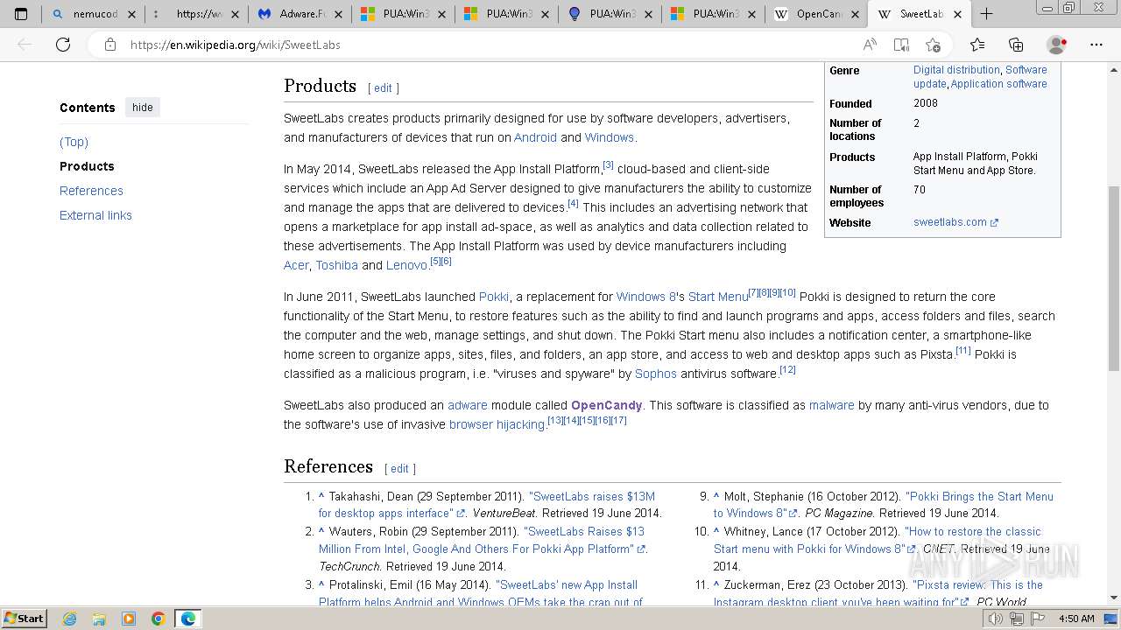Open the browser hijacking link

[497, 424]
